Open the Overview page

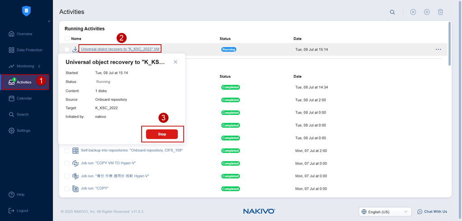21,34
